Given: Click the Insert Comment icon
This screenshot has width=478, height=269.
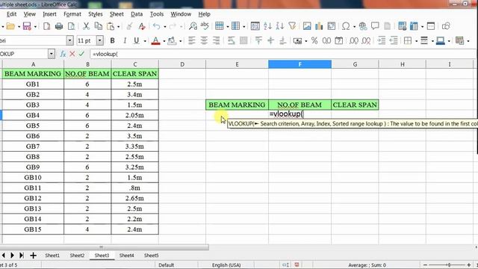Looking at the screenshot, I should [375, 27].
